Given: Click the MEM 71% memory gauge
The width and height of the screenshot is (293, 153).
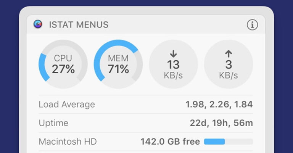Looking at the screenshot, I should (118, 64).
